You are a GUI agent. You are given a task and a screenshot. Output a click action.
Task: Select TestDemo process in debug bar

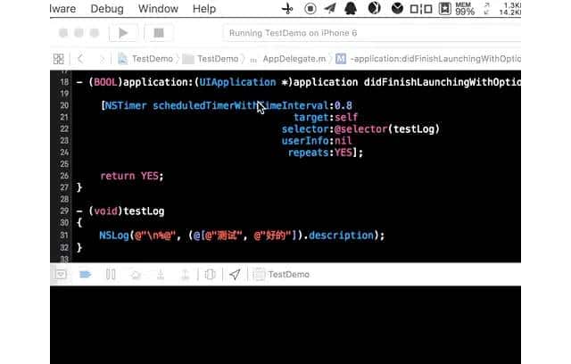(x=282, y=275)
